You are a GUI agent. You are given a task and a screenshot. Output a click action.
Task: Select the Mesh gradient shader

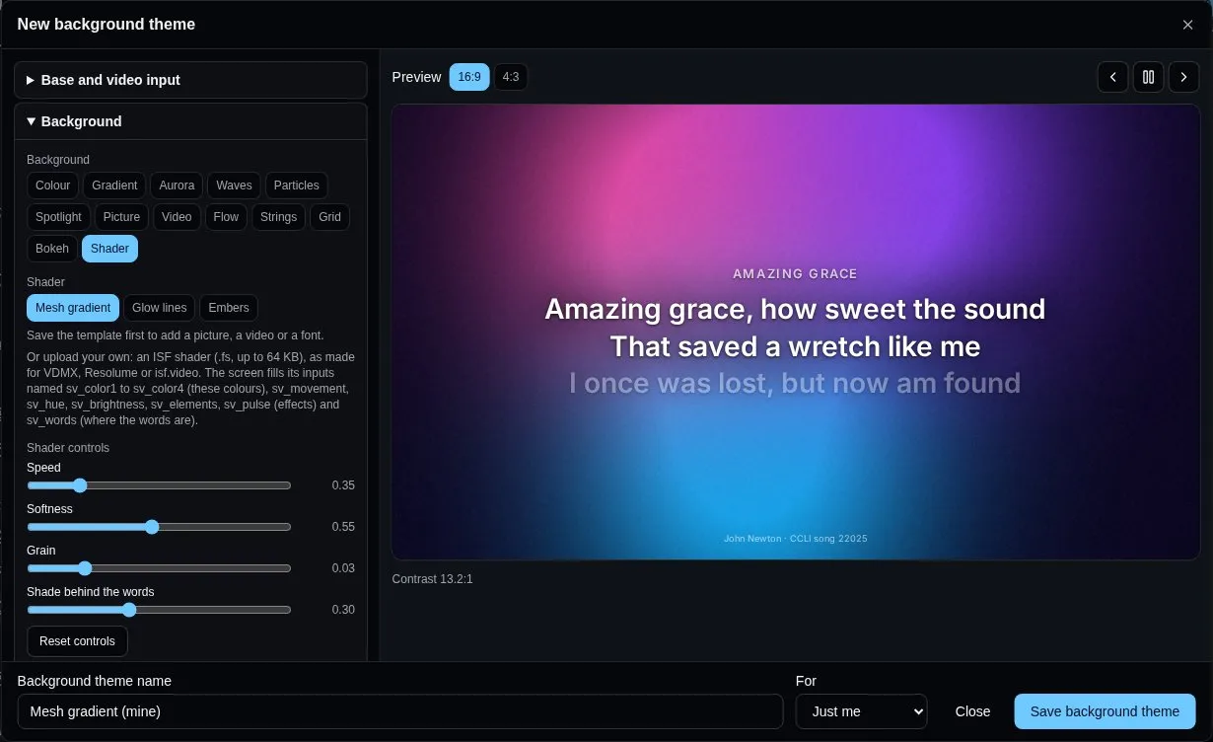tap(73, 308)
